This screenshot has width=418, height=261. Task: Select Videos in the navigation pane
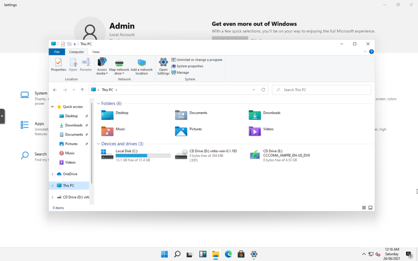click(70, 162)
